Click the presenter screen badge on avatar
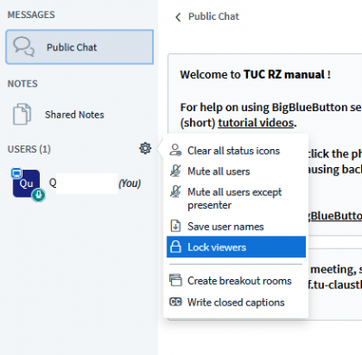 point(16,173)
